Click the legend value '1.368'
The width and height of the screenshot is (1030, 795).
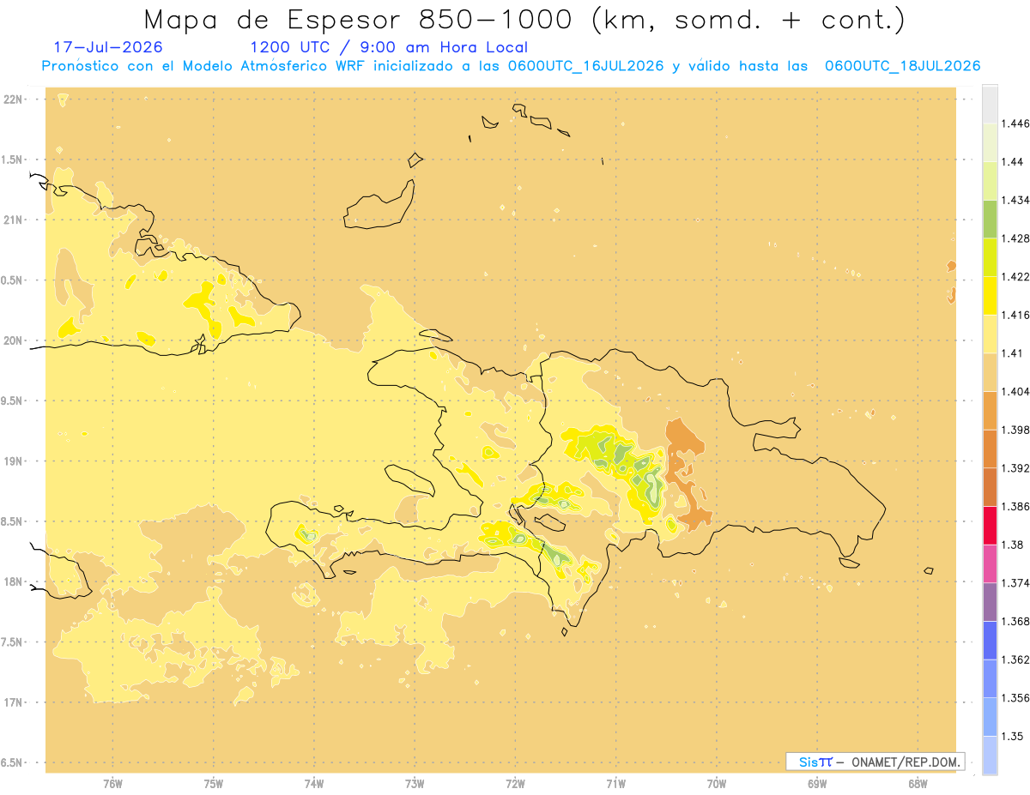tap(1015, 622)
